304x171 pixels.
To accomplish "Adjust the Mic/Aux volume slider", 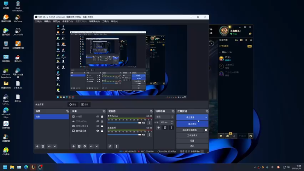I will tap(125, 123).
